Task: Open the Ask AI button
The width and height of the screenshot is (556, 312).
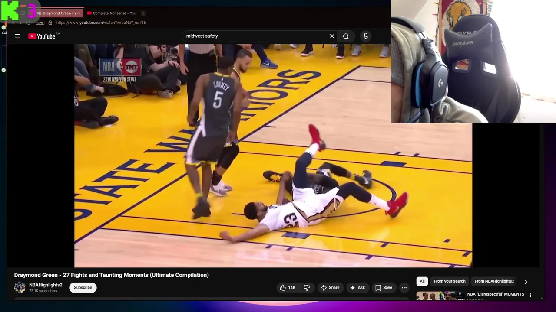Action: [357, 288]
